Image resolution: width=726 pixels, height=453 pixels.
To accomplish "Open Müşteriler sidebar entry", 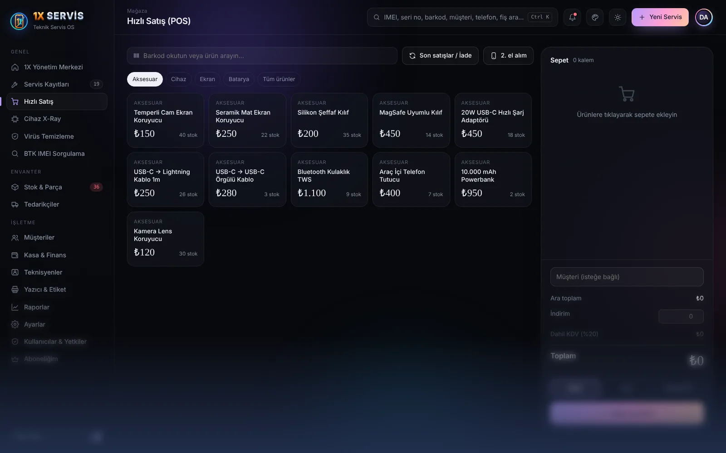I will click(x=57, y=237).
